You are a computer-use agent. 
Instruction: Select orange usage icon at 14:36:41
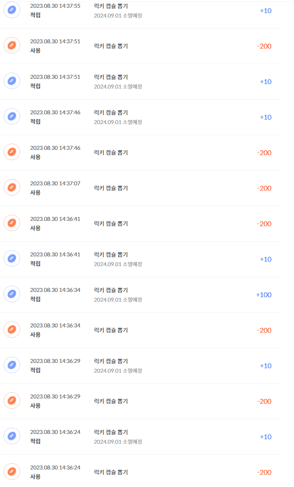pyautogui.click(x=12, y=223)
